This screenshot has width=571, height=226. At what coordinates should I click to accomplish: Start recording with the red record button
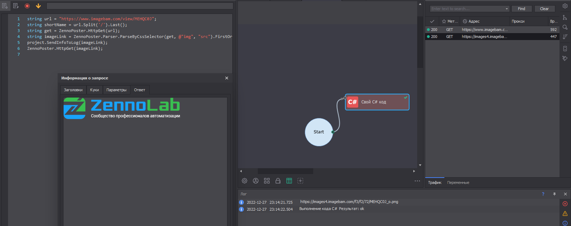tap(27, 6)
